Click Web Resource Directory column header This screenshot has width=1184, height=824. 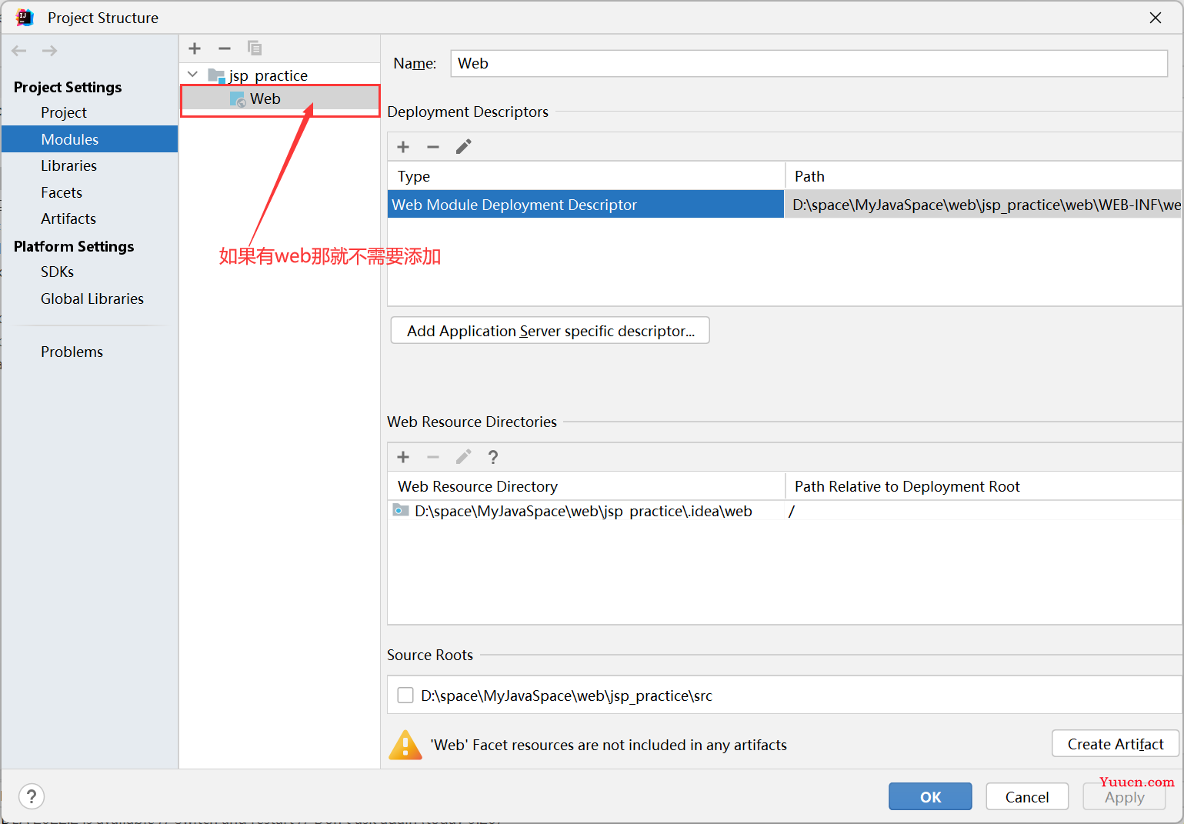pos(585,486)
